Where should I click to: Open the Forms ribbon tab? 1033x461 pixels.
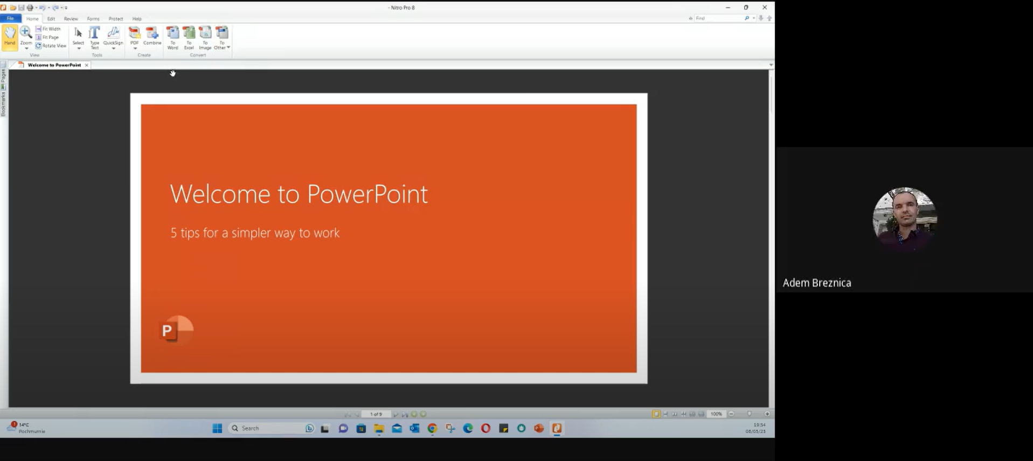point(93,19)
